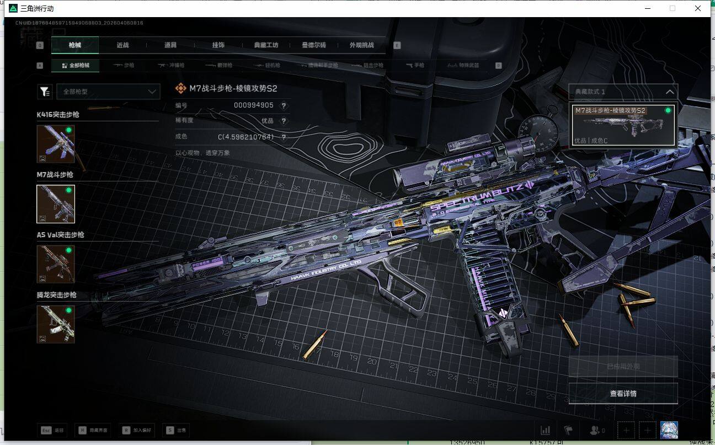715x445 pixels.
Task: Click the 已启用外观 button
Action: coord(623,366)
